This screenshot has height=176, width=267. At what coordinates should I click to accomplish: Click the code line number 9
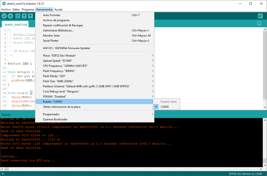5,63
